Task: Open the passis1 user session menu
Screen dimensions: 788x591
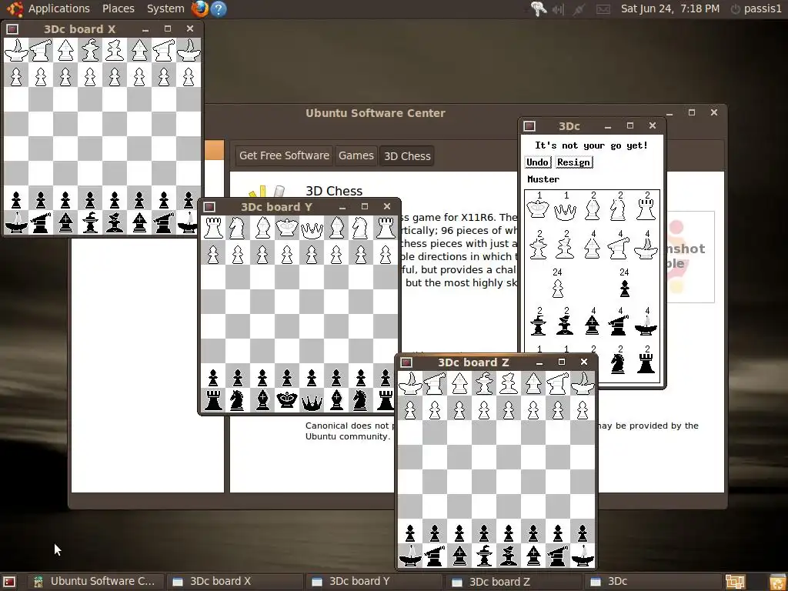Action: (756, 8)
